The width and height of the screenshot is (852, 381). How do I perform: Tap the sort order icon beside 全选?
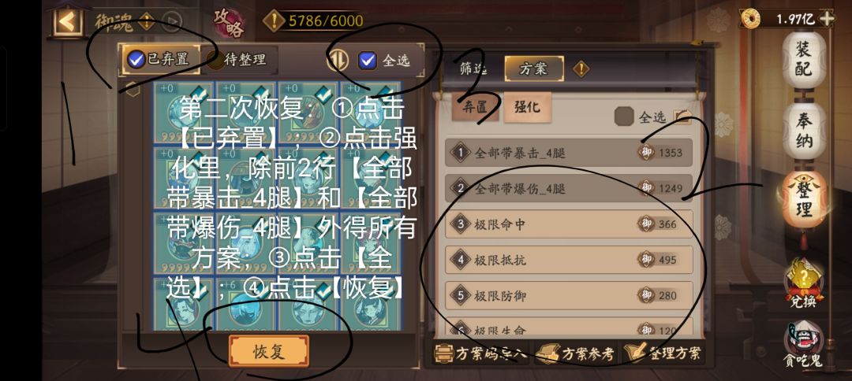[338, 60]
